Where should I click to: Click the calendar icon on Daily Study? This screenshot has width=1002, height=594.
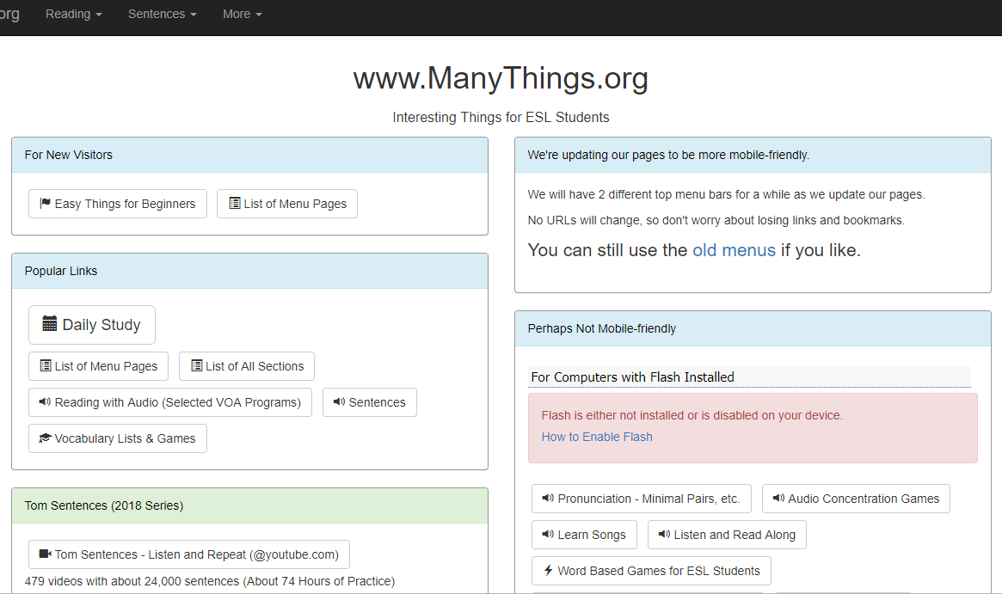[49, 324]
